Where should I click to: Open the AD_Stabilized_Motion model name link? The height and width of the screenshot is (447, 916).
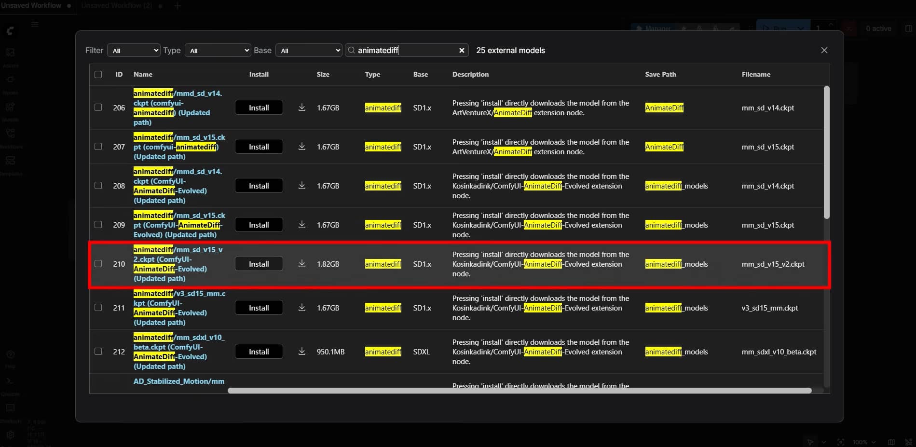pos(179,381)
